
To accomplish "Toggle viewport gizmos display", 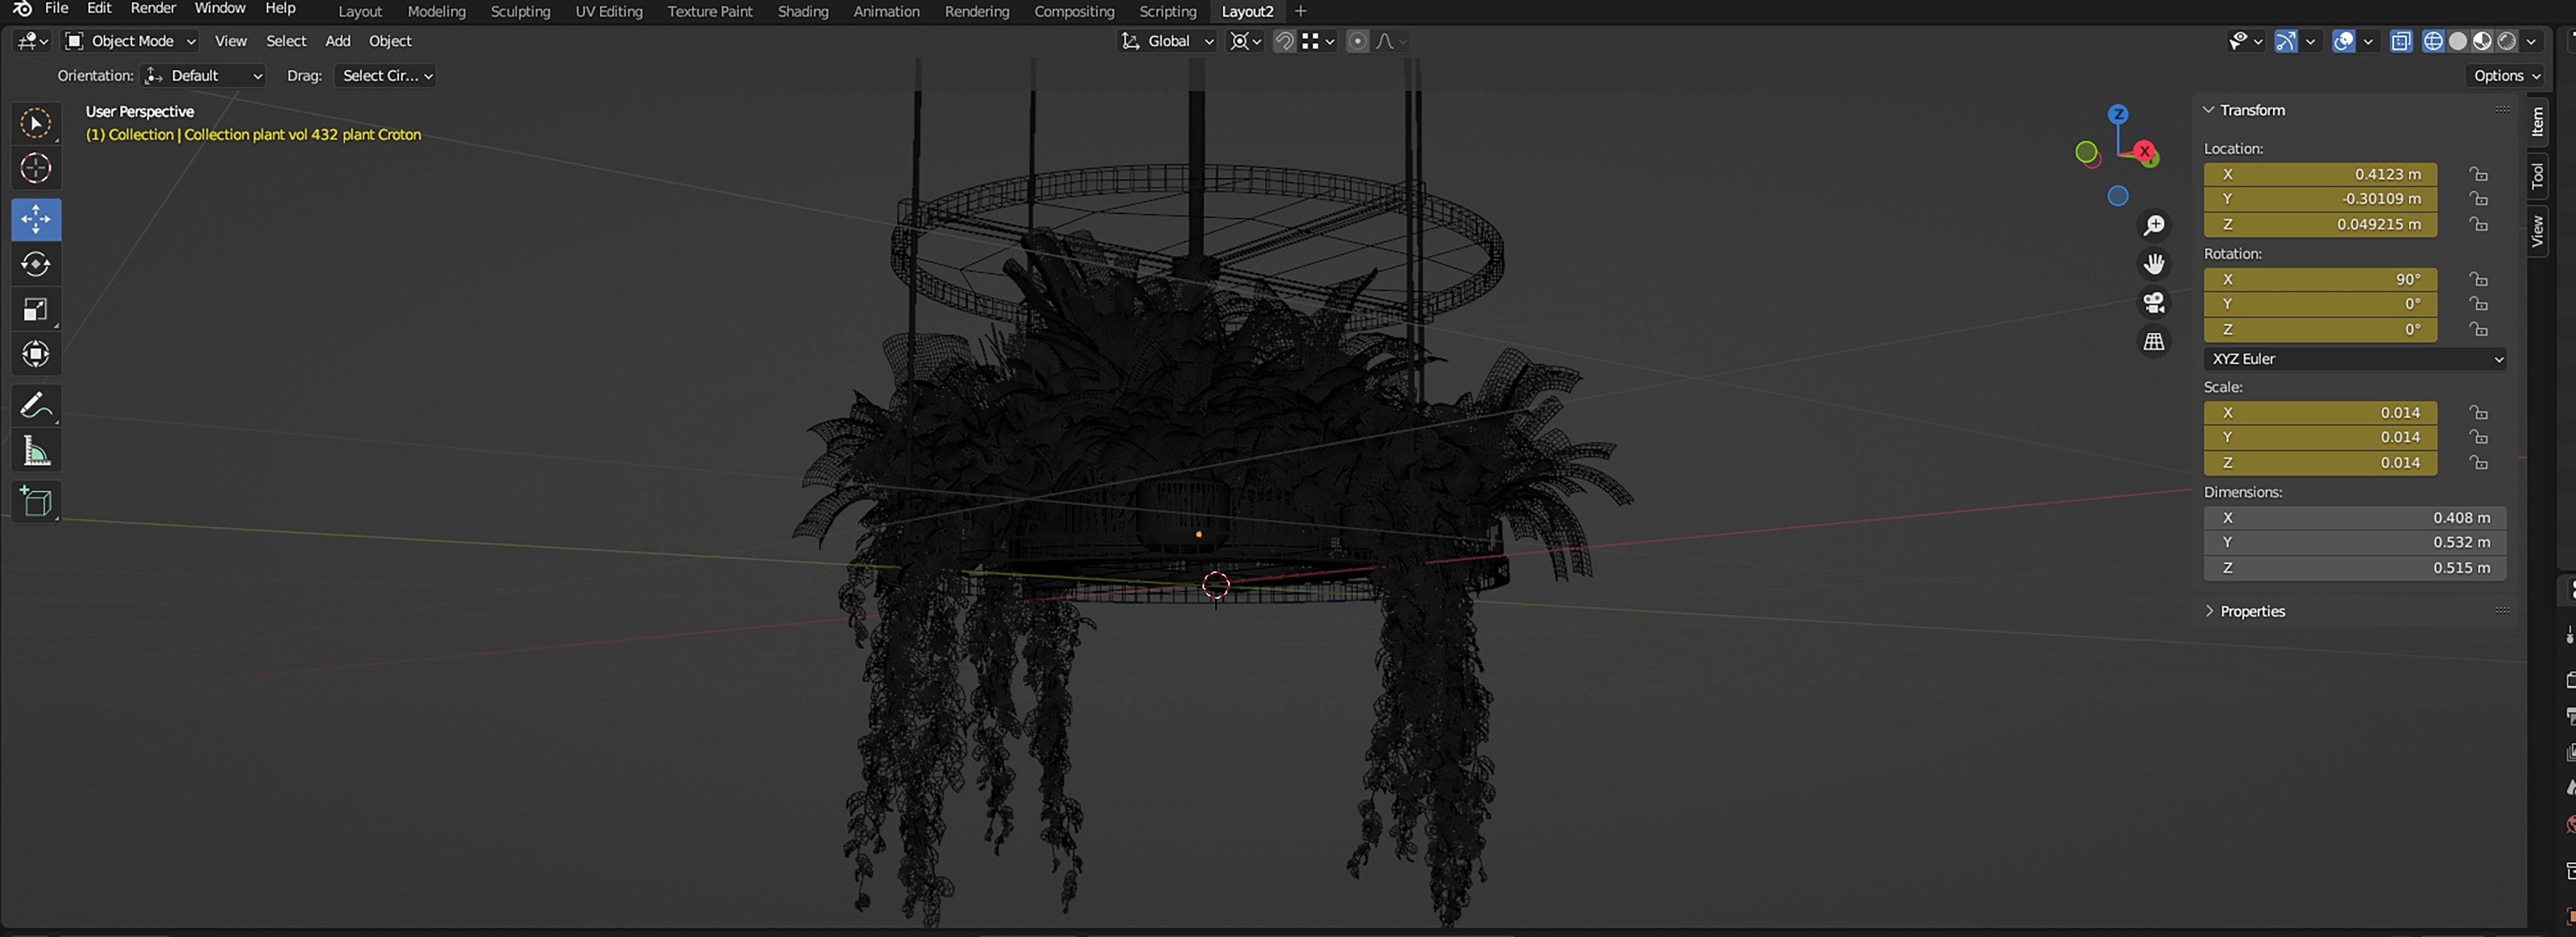I will pyautogui.click(x=2286, y=41).
